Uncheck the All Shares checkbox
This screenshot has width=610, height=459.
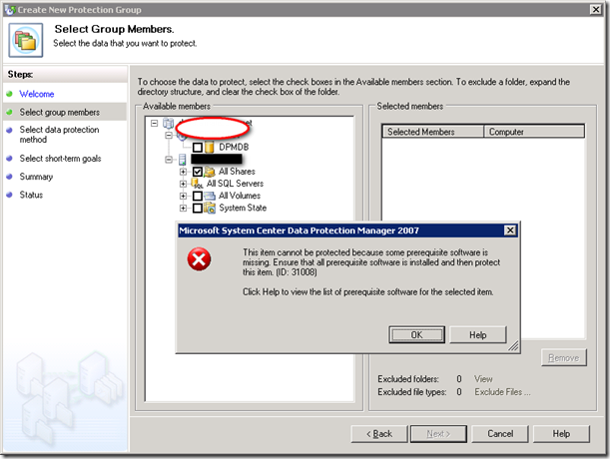(x=198, y=172)
